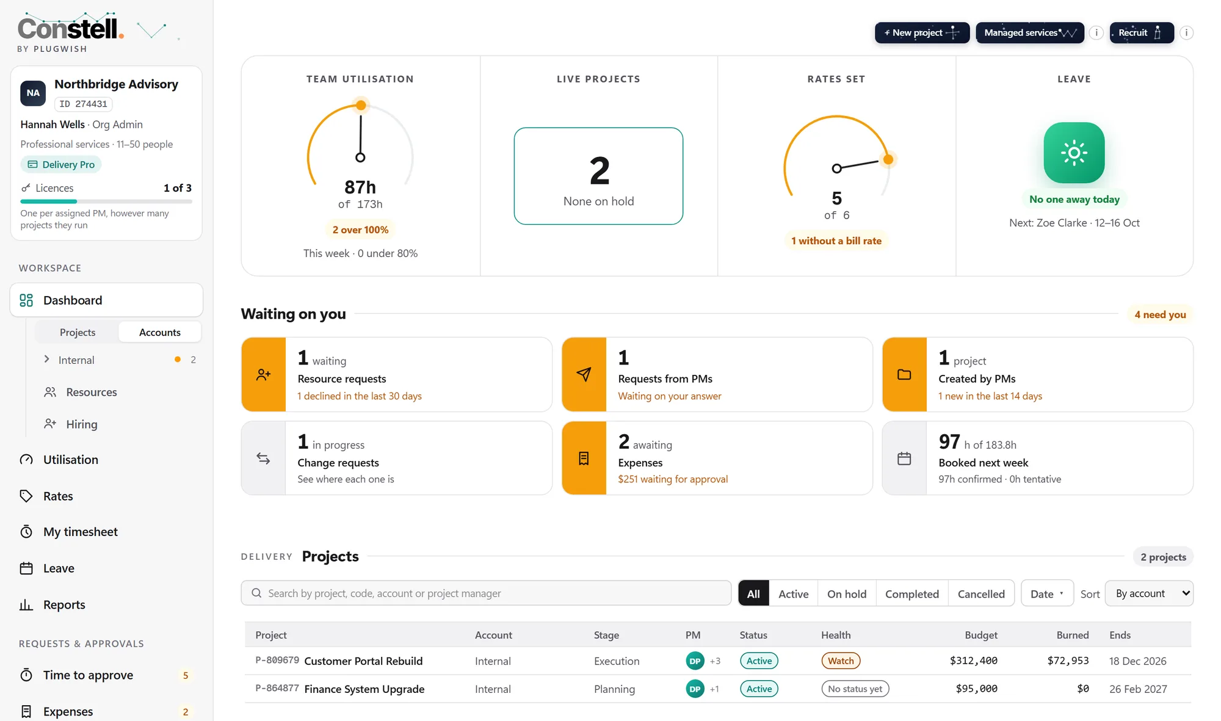Viewport: 1221px width, 721px height.
Task: Click the ID 274431 tag
Action: (83, 104)
